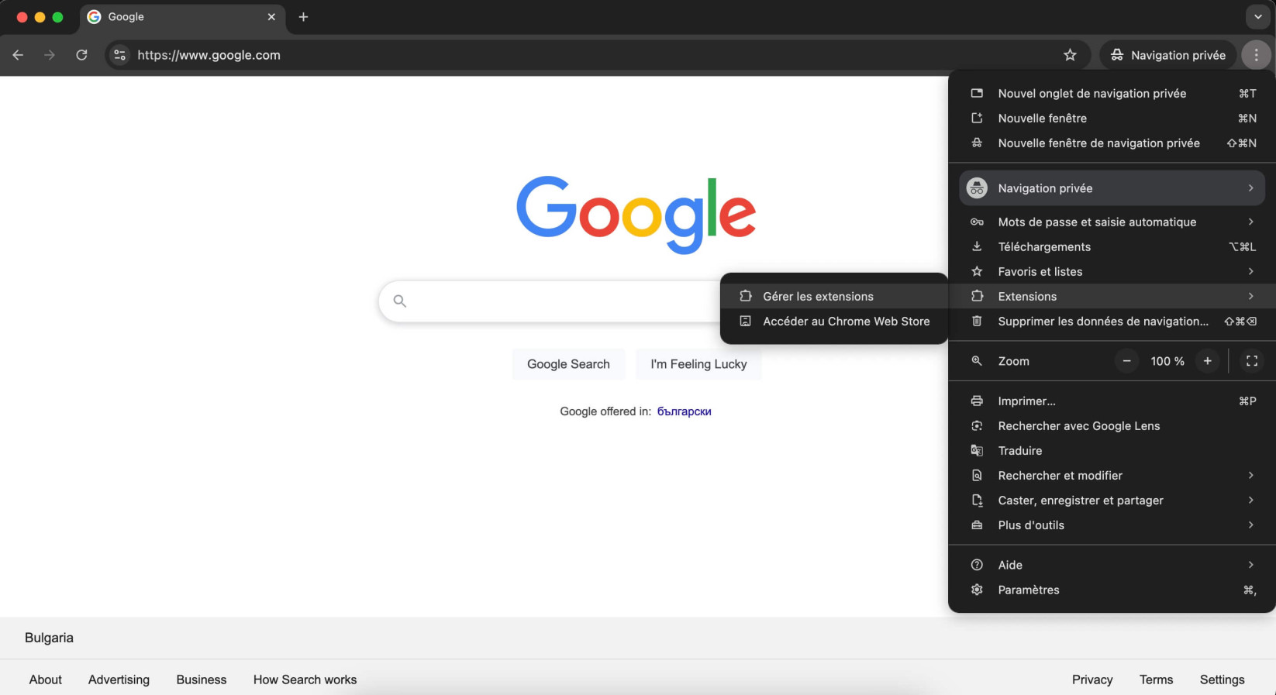Click the trash icon for clearing data

pyautogui.click(x=977, y=321)
